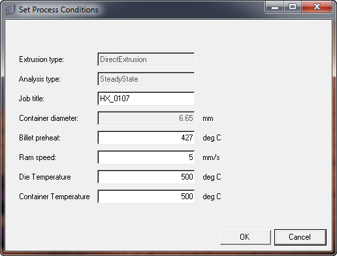
Task: Click the 'mm' unit next to Container diameter
Action: click(x=208, y=119)
